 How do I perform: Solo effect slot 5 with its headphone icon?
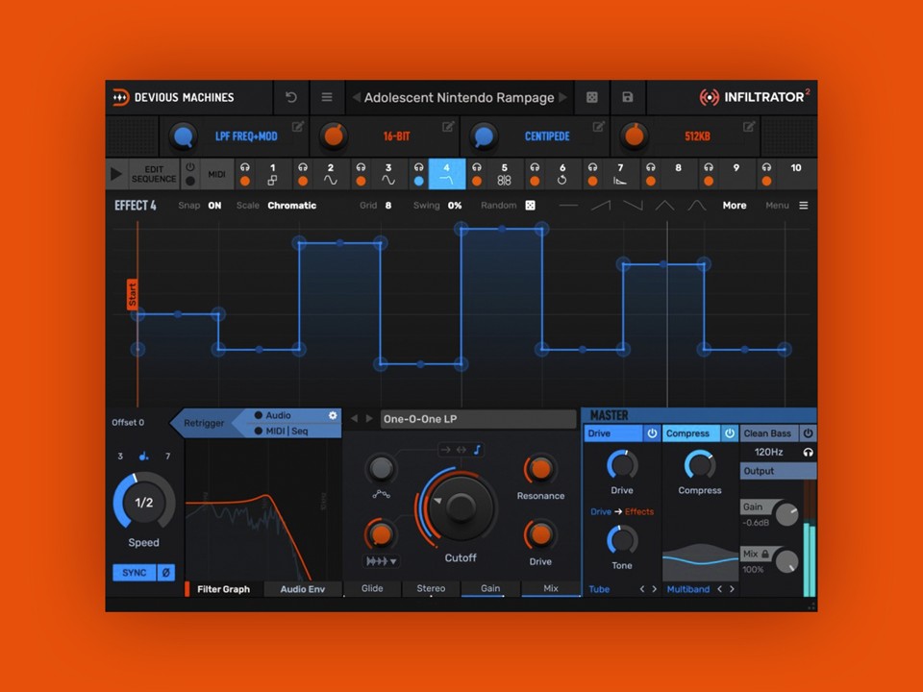[x=477, y=167]
